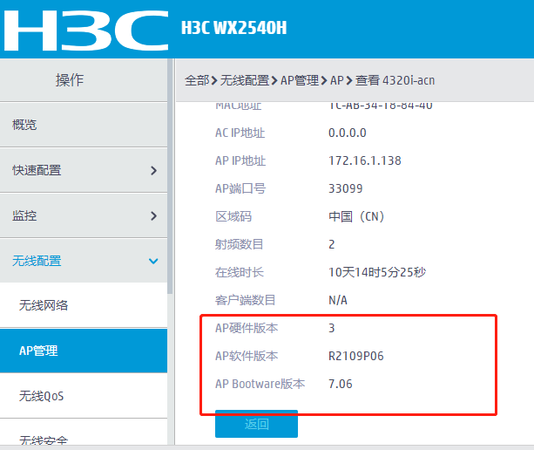Open the 无线安全 submenu
Image resolution: width=534 pixels, height=450 pixels.
(x=84, y=433)
